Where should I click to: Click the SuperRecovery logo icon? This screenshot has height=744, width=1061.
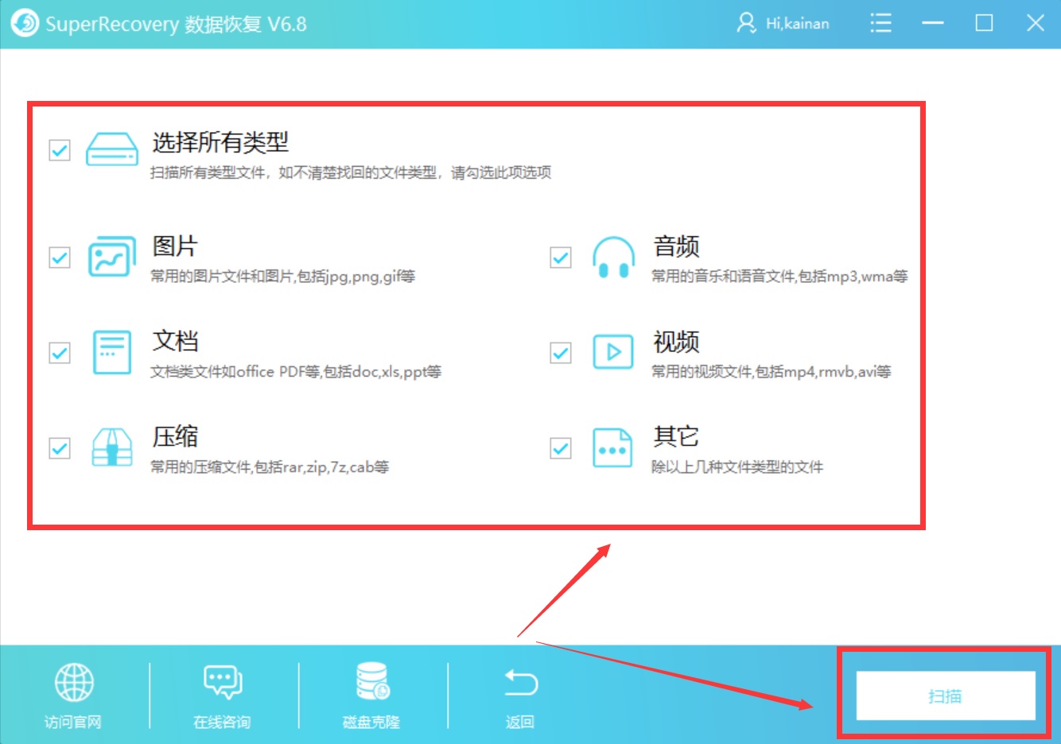[24, 24]
